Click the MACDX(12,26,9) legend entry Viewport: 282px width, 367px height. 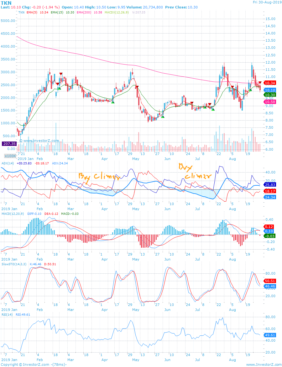[117, 13]
